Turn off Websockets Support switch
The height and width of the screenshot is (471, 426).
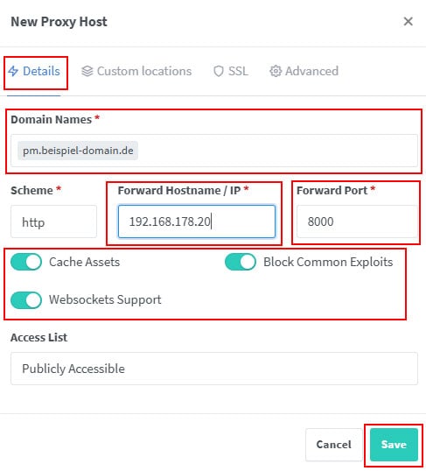[26, 299]
